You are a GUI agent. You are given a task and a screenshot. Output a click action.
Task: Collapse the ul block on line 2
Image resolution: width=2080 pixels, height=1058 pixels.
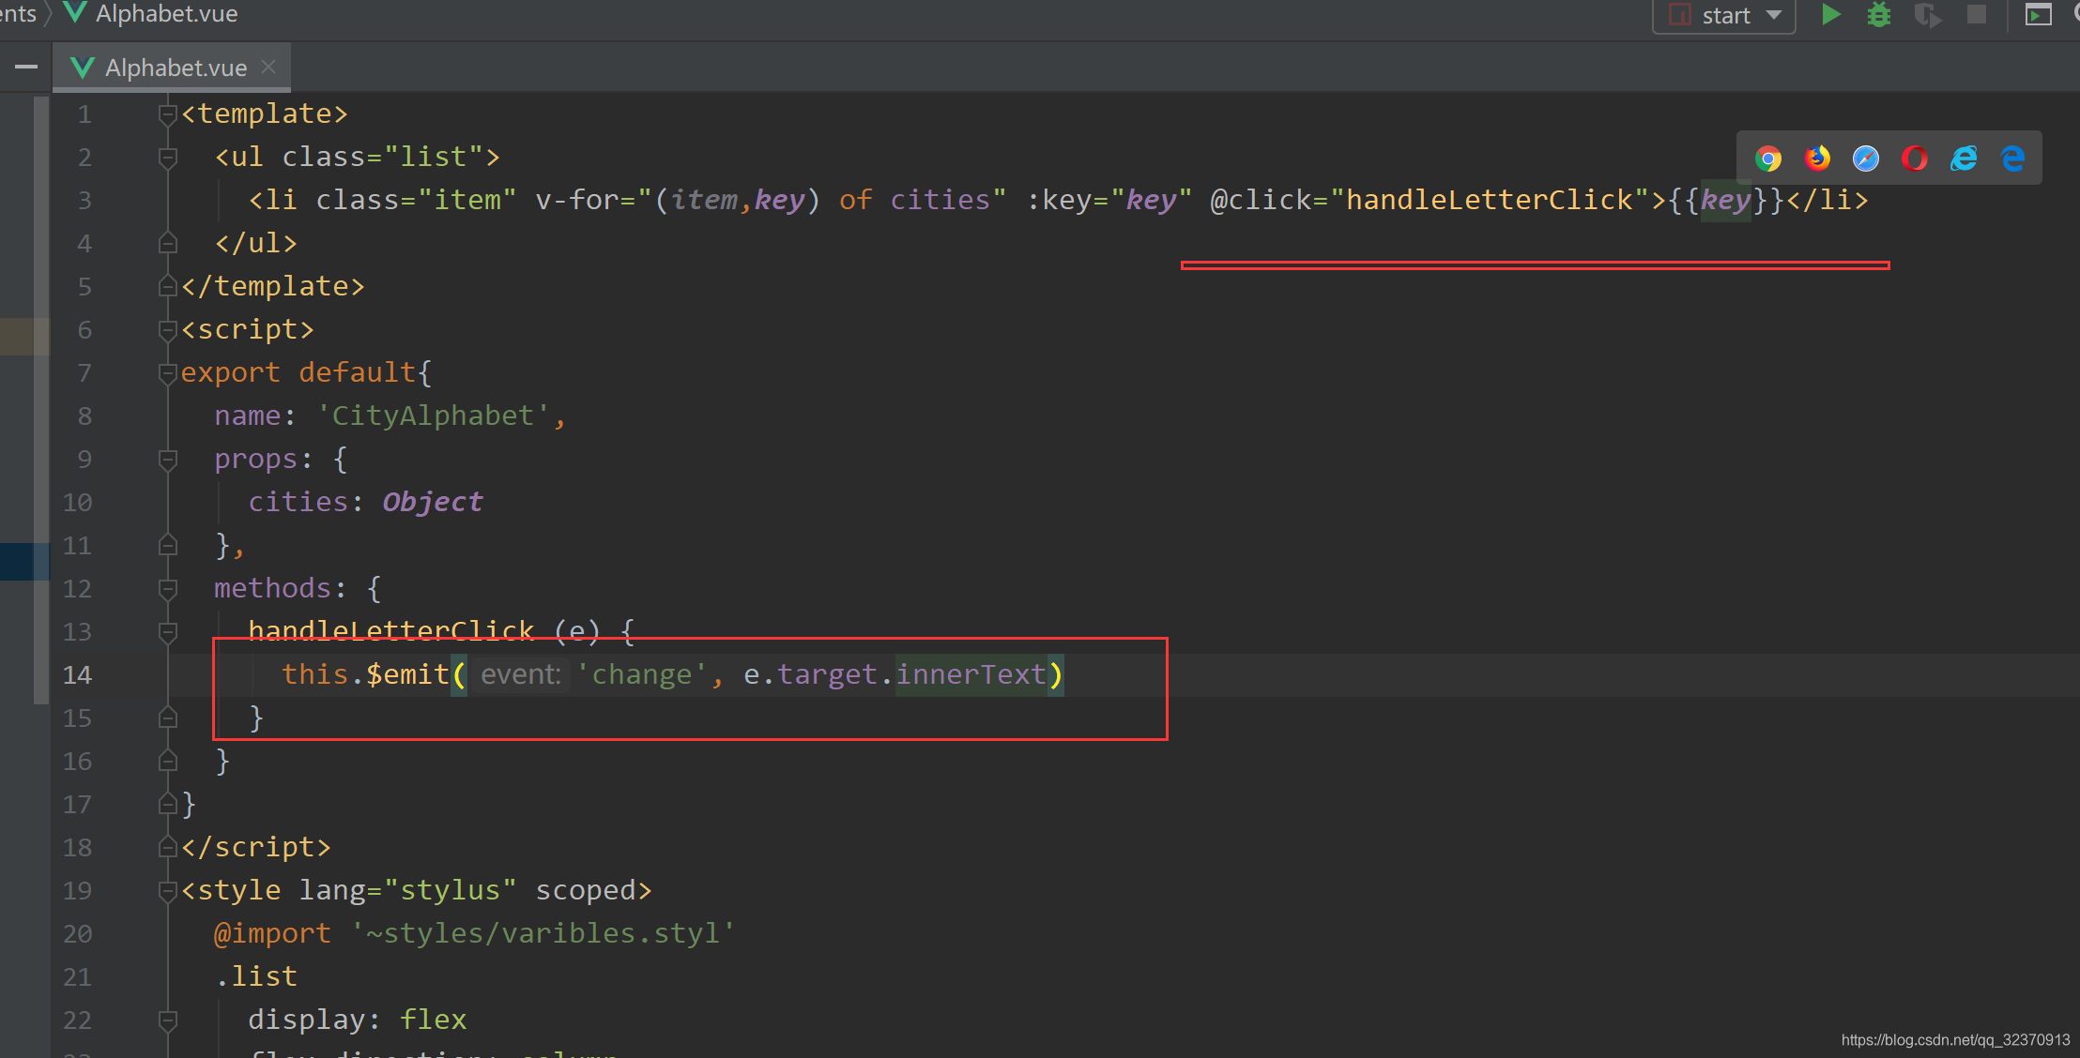click(x=168, y=158)
